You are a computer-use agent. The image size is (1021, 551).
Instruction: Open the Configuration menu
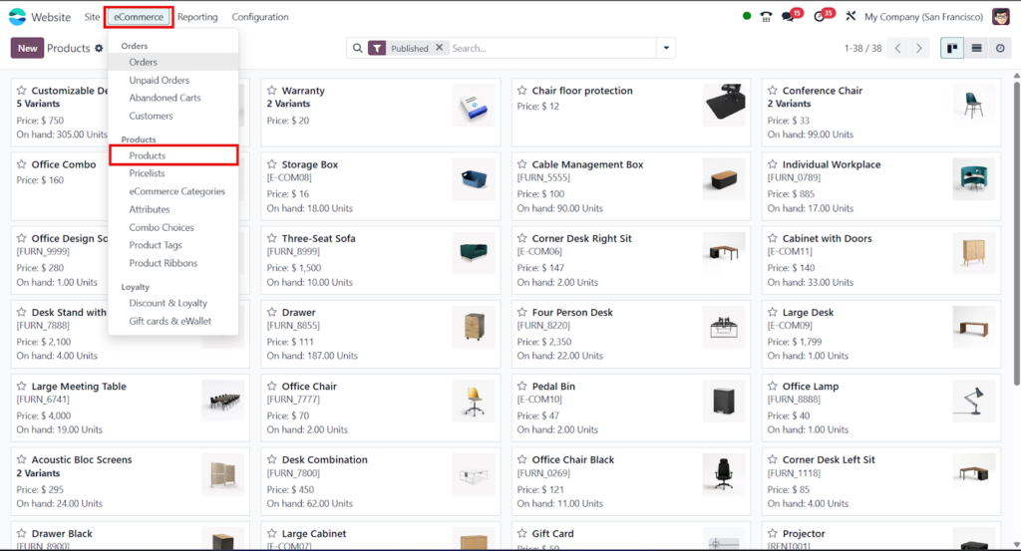[x=260, y=17]
